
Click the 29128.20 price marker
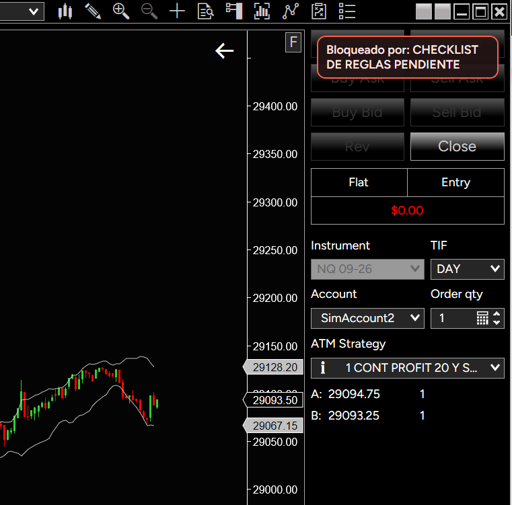click(273, 368)
